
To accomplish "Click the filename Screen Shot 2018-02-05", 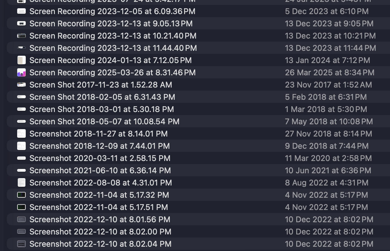I will (x=102, y=97).
